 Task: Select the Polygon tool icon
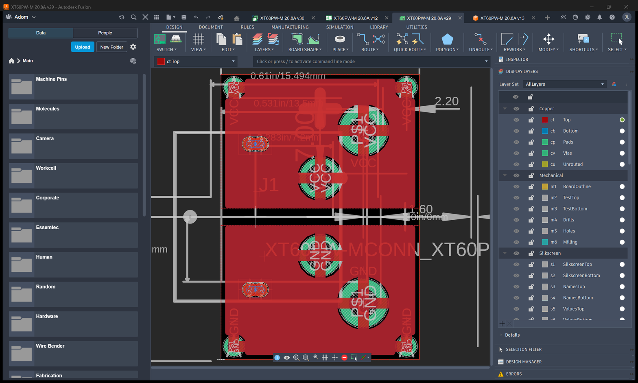coord(447,39)
